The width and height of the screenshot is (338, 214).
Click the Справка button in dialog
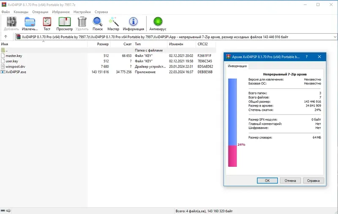(313, 180)
